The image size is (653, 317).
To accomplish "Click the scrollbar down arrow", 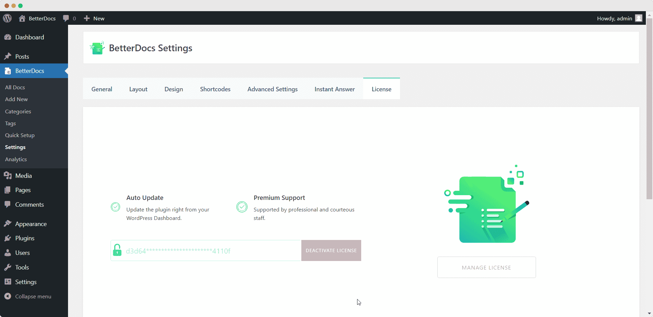I will [x=649, y=314].
